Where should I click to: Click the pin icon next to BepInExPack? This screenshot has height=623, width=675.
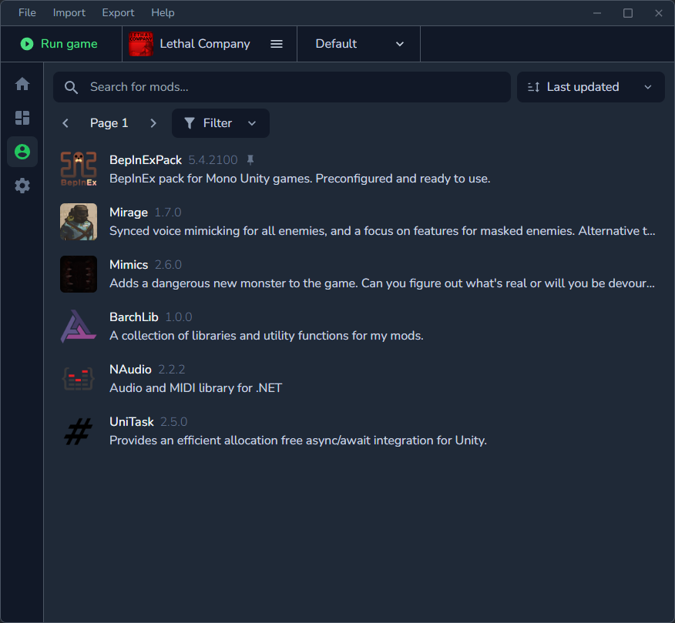pos(250,160)
